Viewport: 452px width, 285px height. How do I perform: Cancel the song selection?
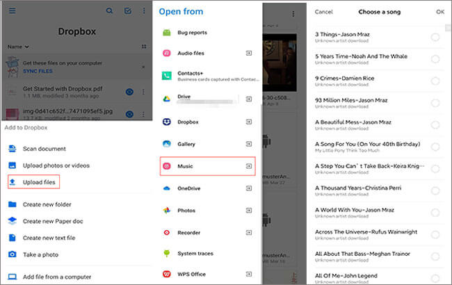click(324, 12)
